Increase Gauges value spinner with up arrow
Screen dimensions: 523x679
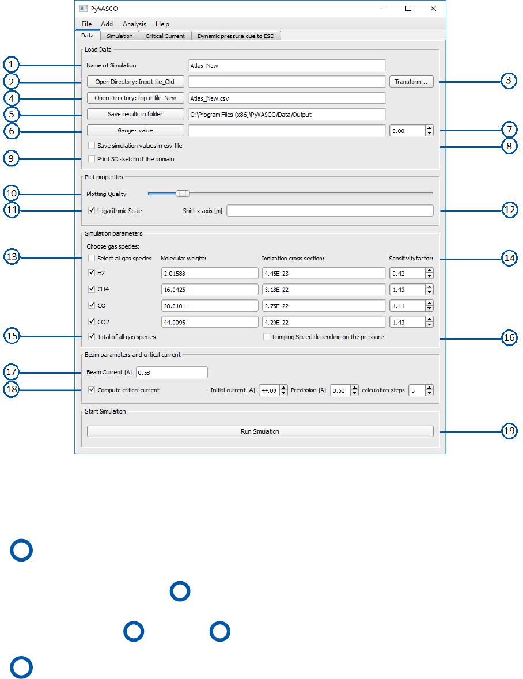click(429, 128)
